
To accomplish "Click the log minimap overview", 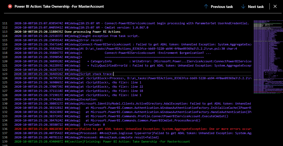I will [x=268, y=57].
